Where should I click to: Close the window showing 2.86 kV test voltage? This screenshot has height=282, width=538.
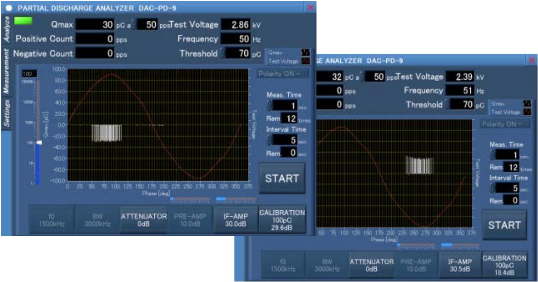[311, 7]
